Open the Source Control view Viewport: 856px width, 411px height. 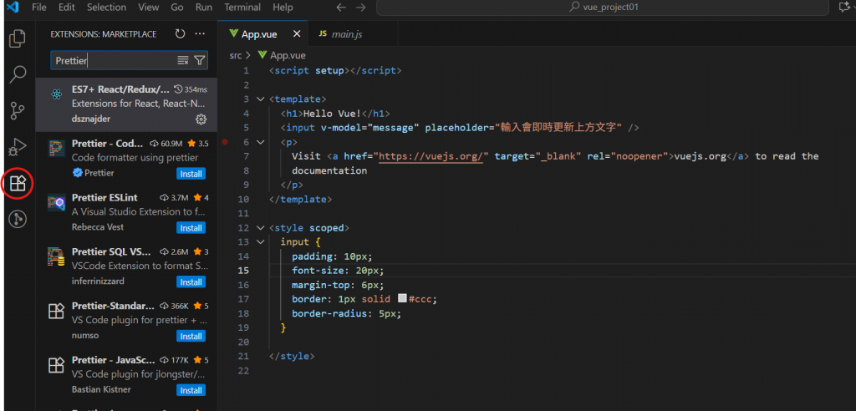pyautogui.click(x=18, y=111)
